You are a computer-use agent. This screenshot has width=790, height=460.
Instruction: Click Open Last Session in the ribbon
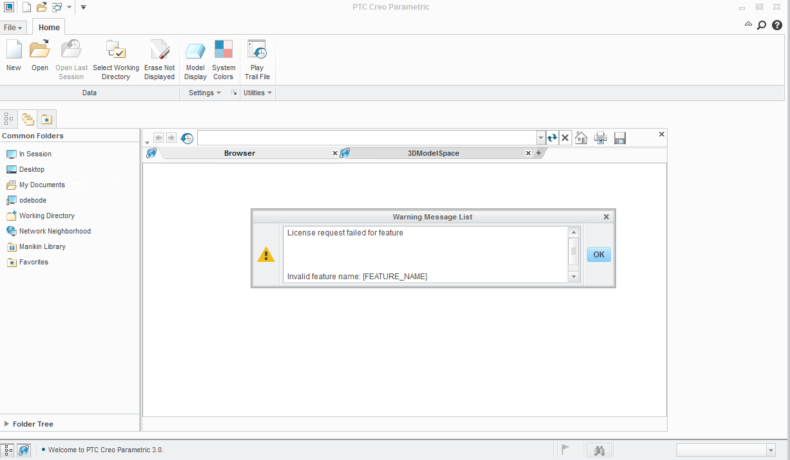tap(72, 60)
